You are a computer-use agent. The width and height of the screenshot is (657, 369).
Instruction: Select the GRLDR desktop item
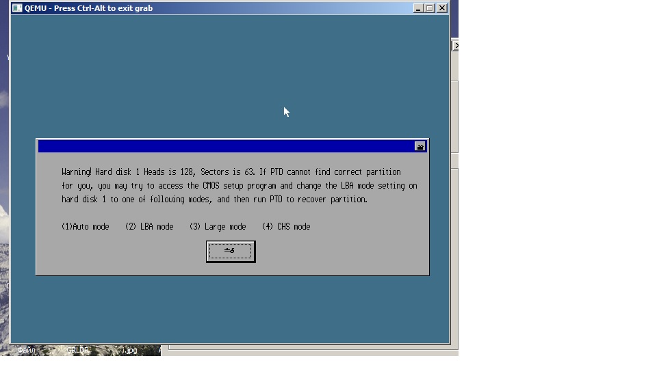coord(77,351)
